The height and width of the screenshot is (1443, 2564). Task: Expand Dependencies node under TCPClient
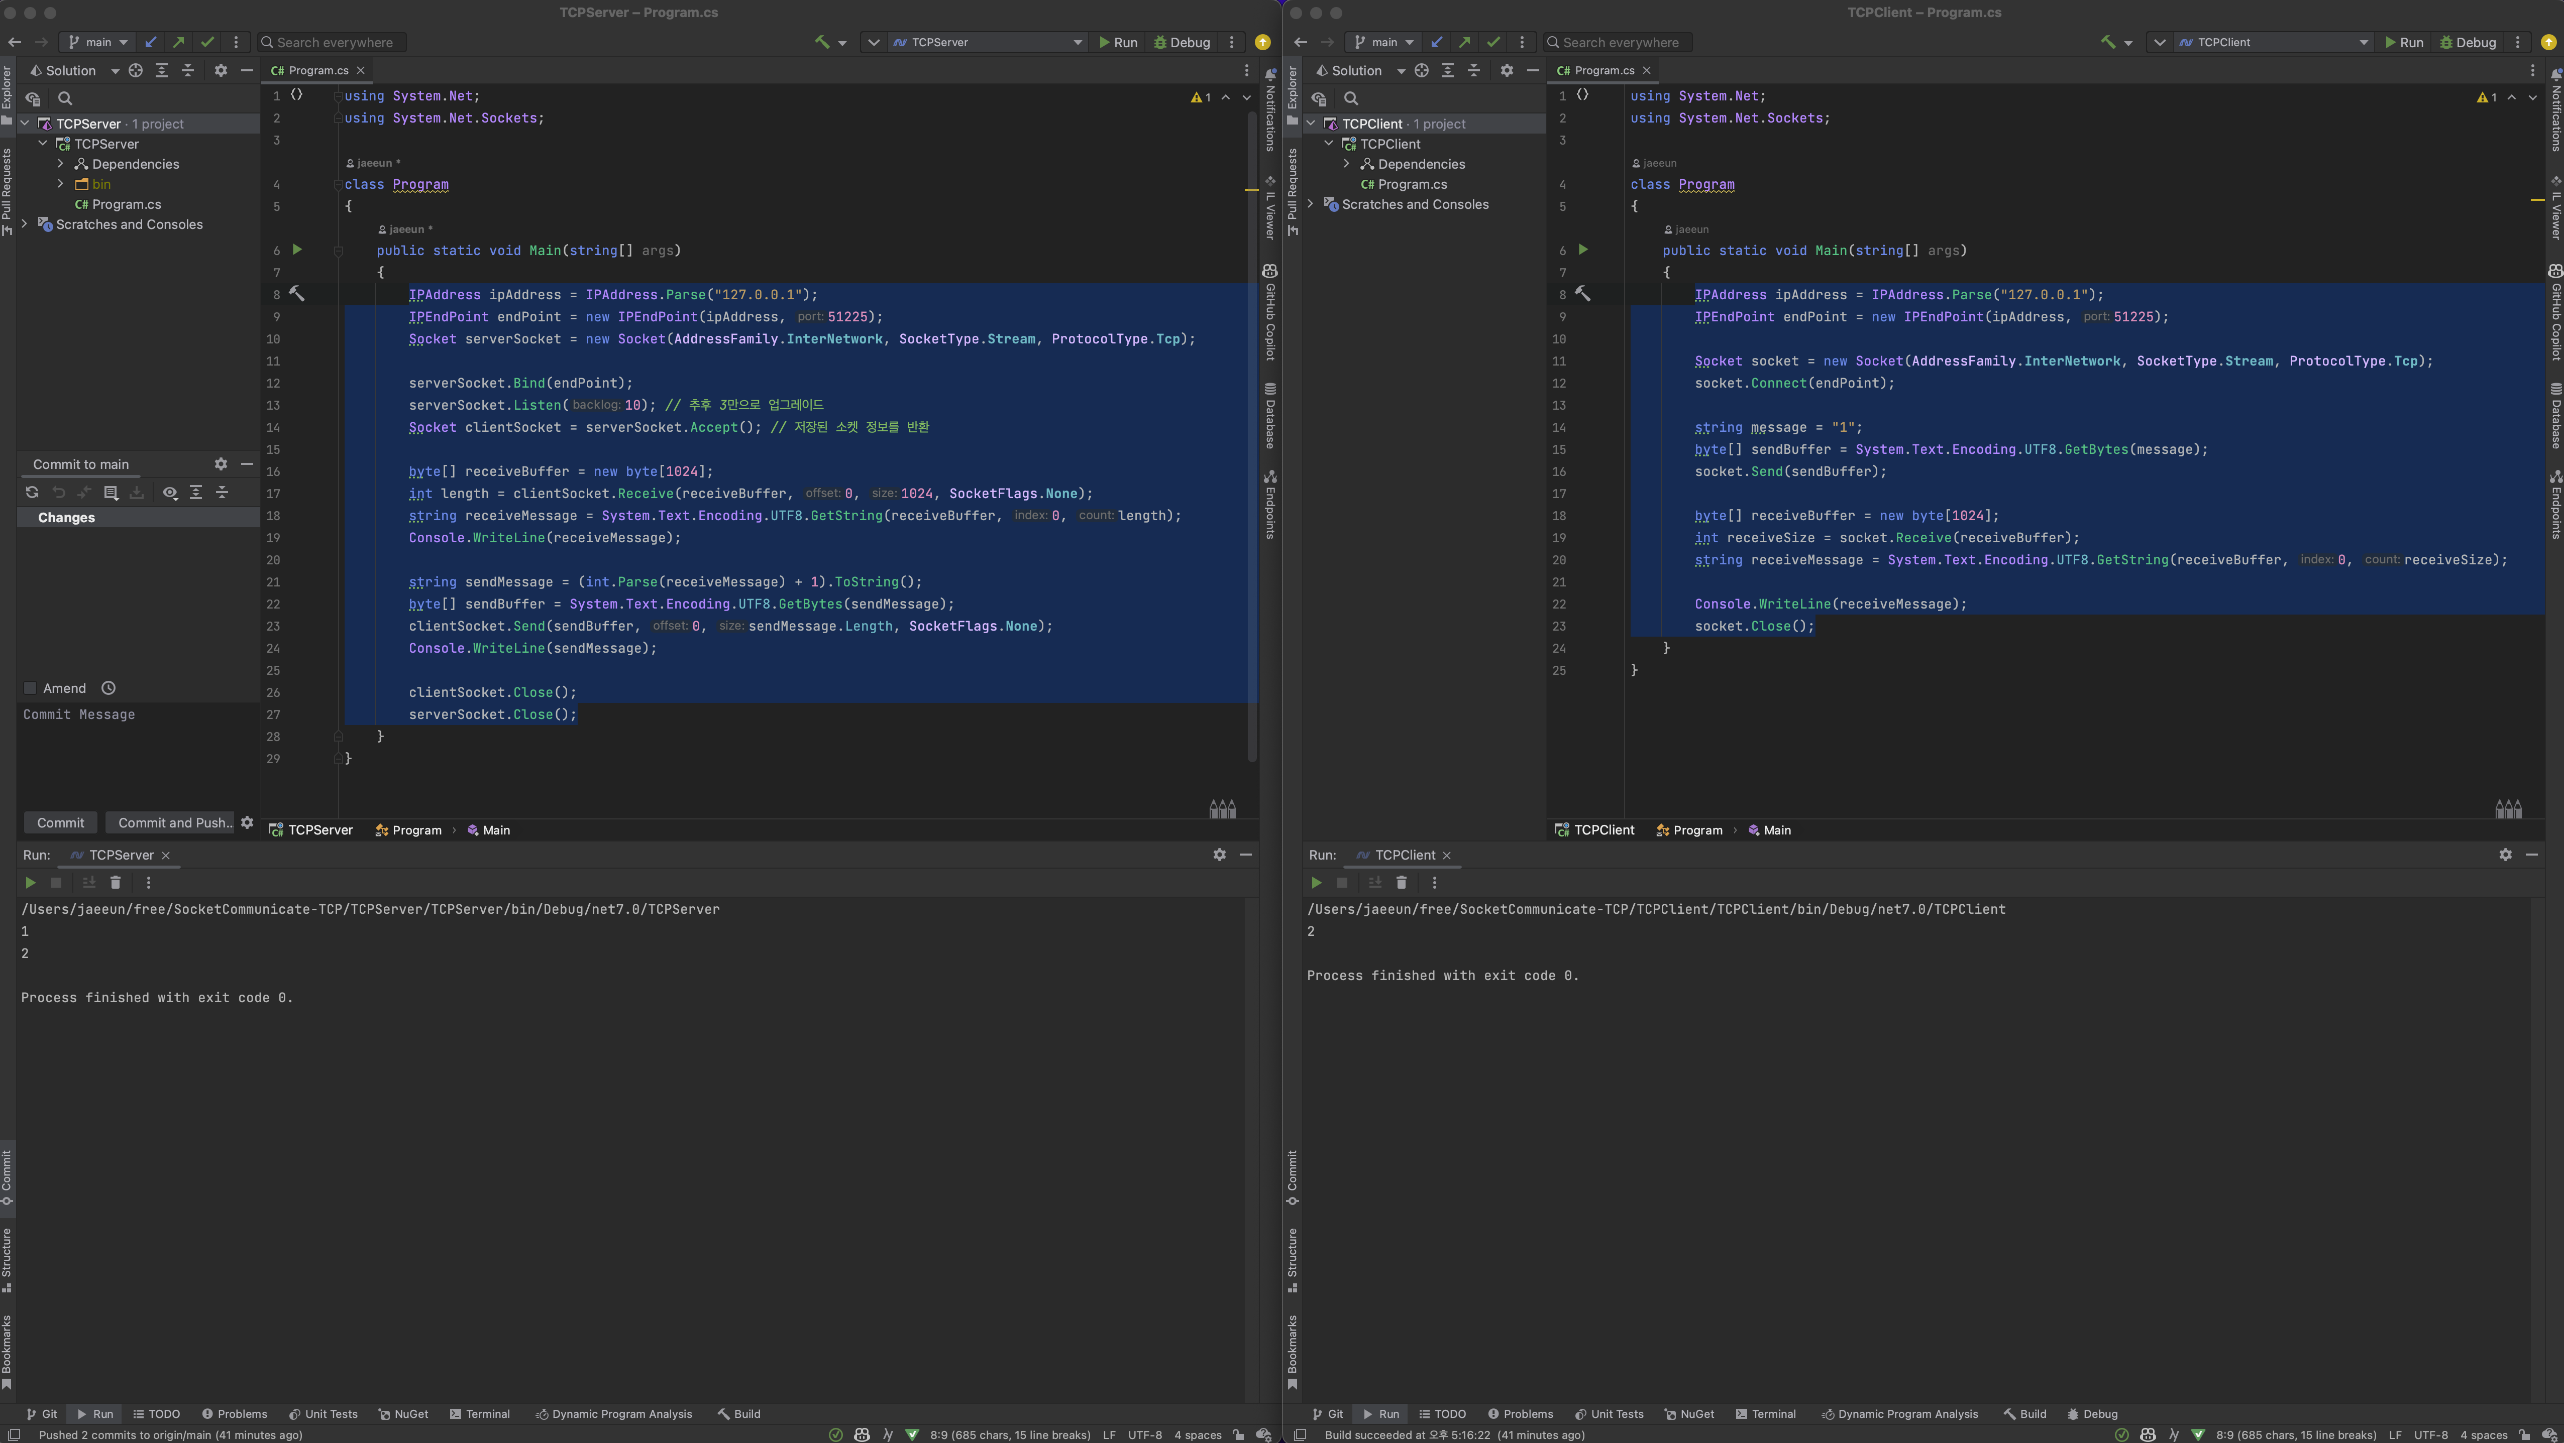tap(1347, 164)
